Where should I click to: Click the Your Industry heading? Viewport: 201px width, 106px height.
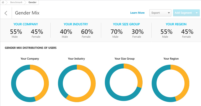[x=76, y=24]
